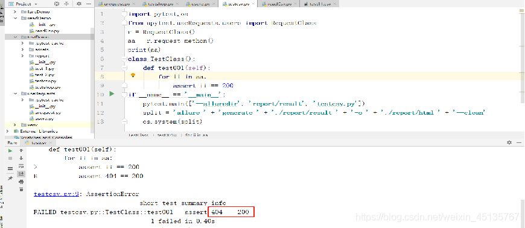Click '1 failed in 0.40s' console text
525x228 pixels.
click(182, 221)
